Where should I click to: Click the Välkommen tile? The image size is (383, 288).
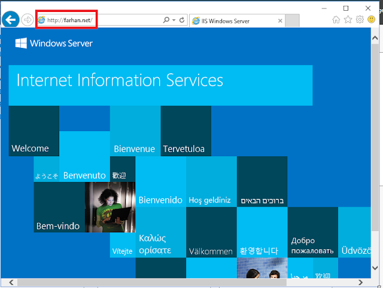tap(211, 232)
